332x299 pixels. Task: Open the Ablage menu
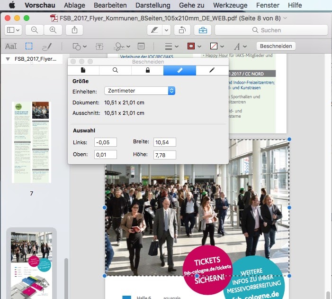click(74, 5)
